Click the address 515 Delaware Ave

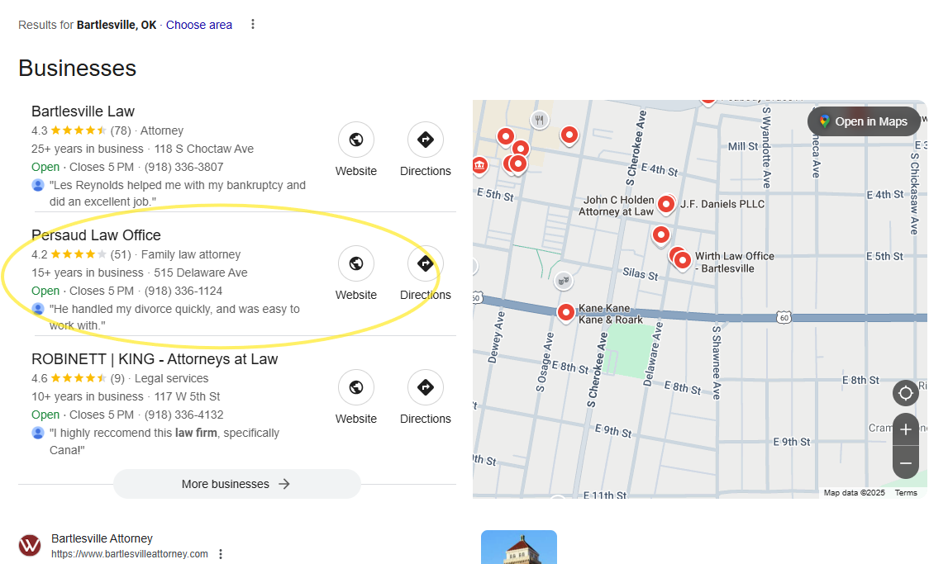tap(201, 273)
